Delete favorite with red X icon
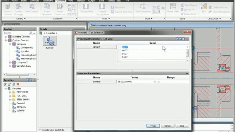Screen dimensions: 235x132 (18, 84)
